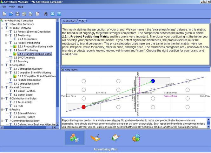The height and width of the screenshot is (153, 211).
Task: Click the document preview toolbar icon
Action: click(31, 14)
